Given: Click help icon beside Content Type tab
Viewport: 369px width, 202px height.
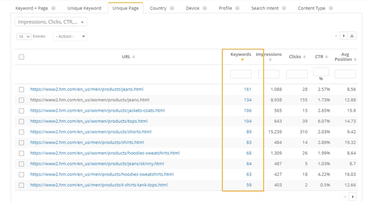Looking at the screenshot, I should [331, 8].
